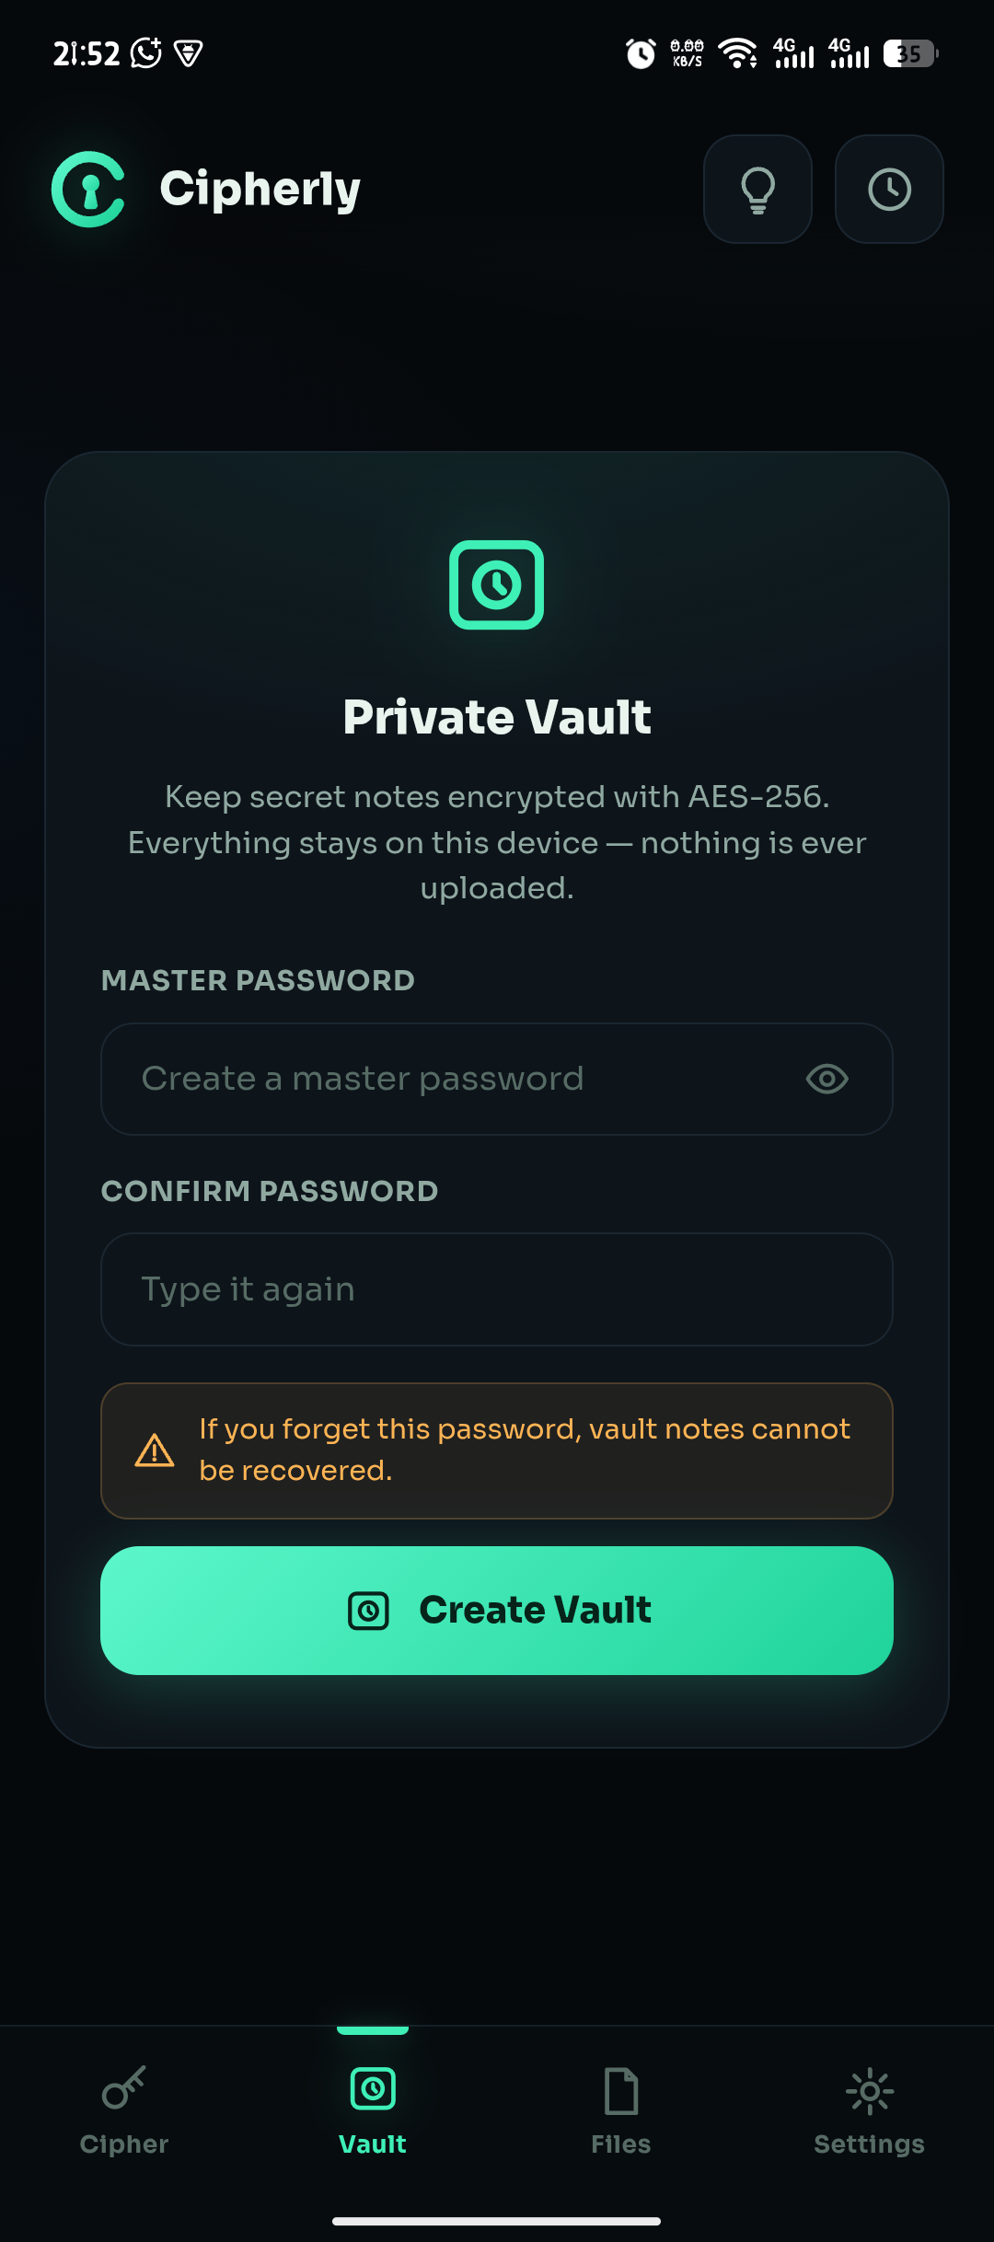Tap the Cipherly app title
The width and height of the screenshot is (994, 2242).
(x=260, y=190)
